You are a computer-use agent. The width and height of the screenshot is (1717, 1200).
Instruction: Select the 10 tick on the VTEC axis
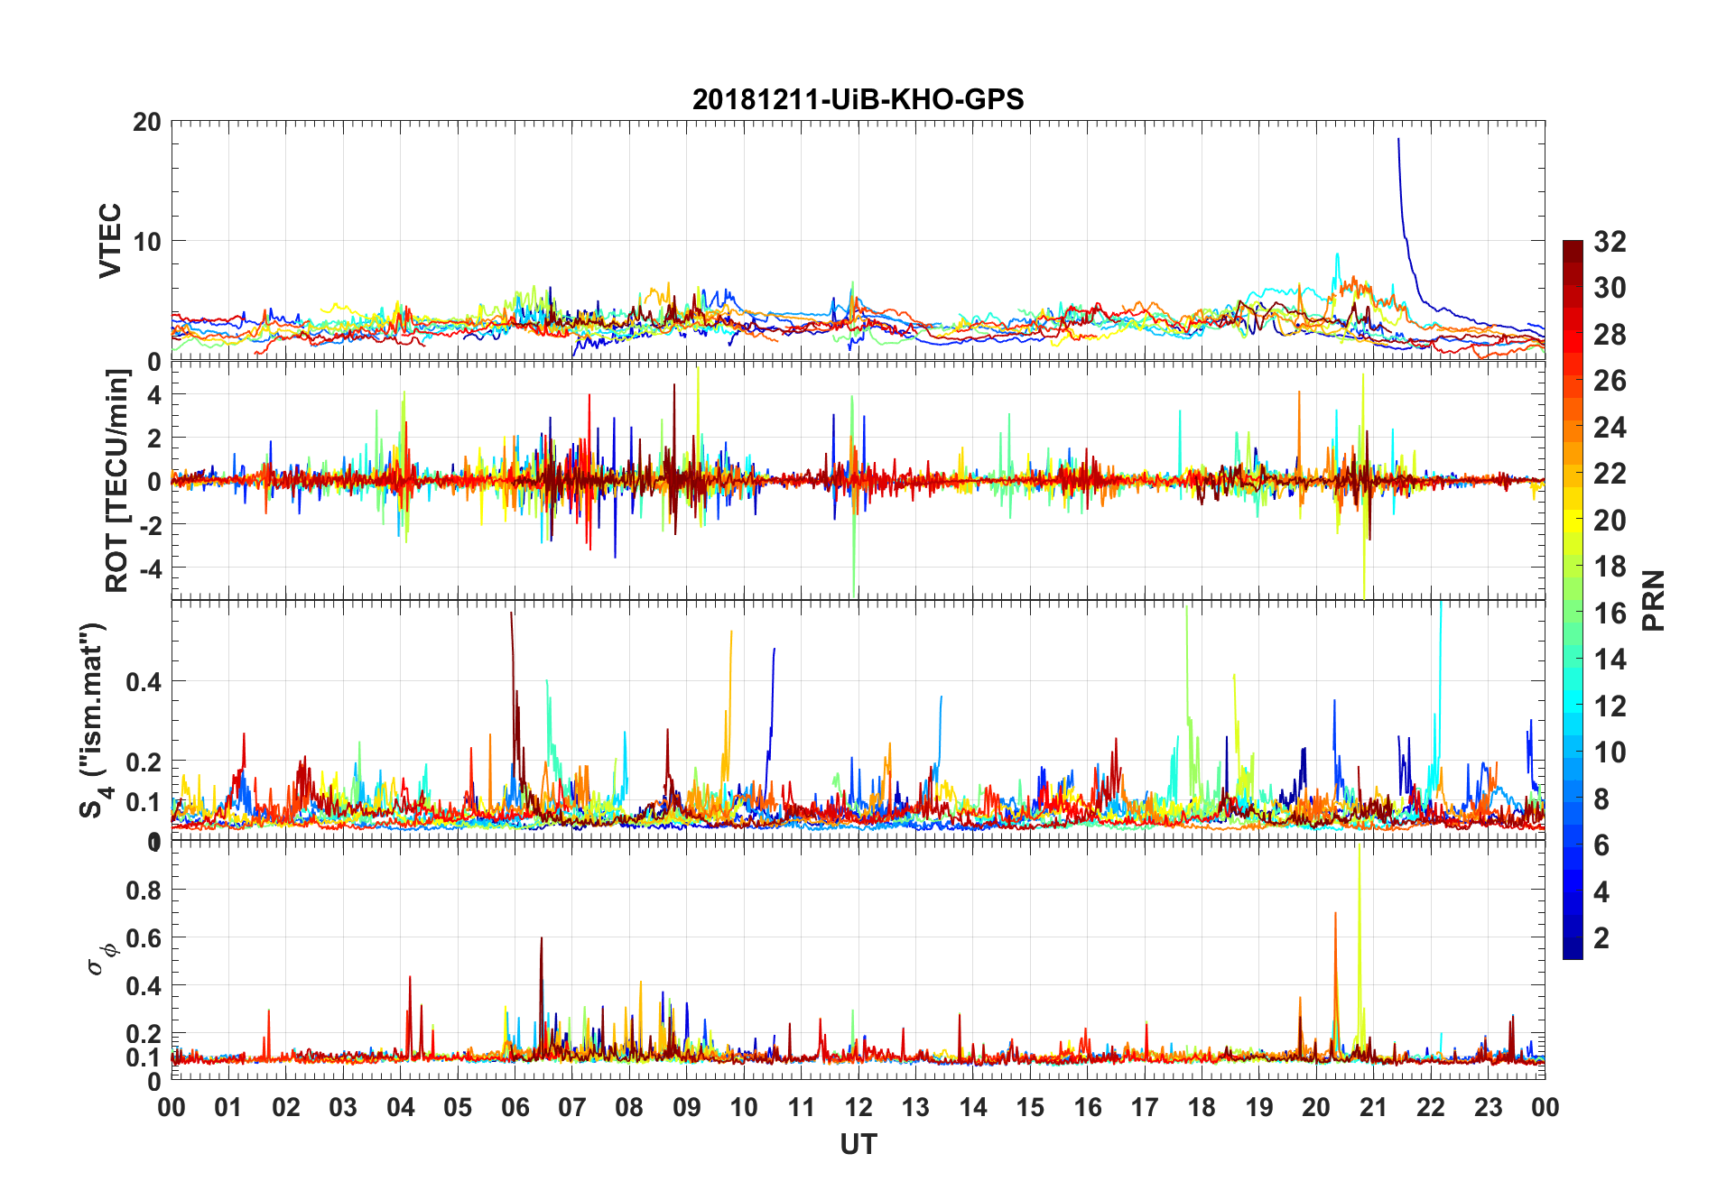click(146, 241)
